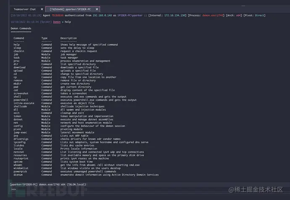290x200 pixels.
Task: Click the 'dcenum' command name
Action: (18, 175)
